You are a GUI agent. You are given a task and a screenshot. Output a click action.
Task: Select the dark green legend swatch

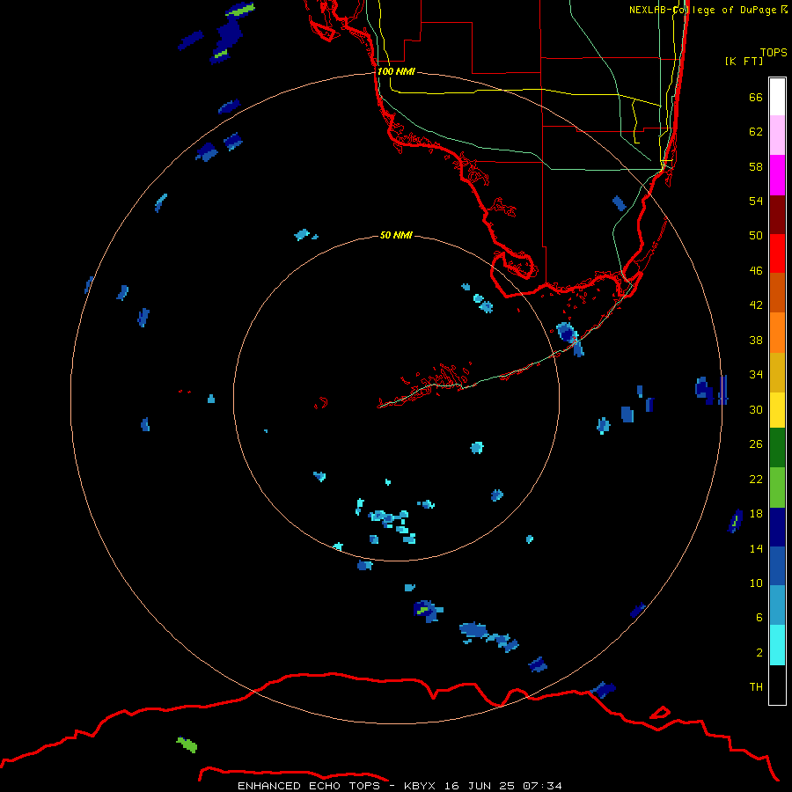[x=777, y=448]
